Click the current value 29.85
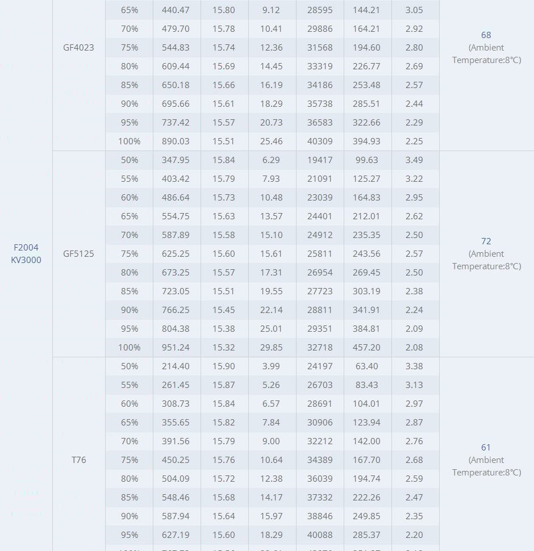Screen dimensions: 534x551 272,348
